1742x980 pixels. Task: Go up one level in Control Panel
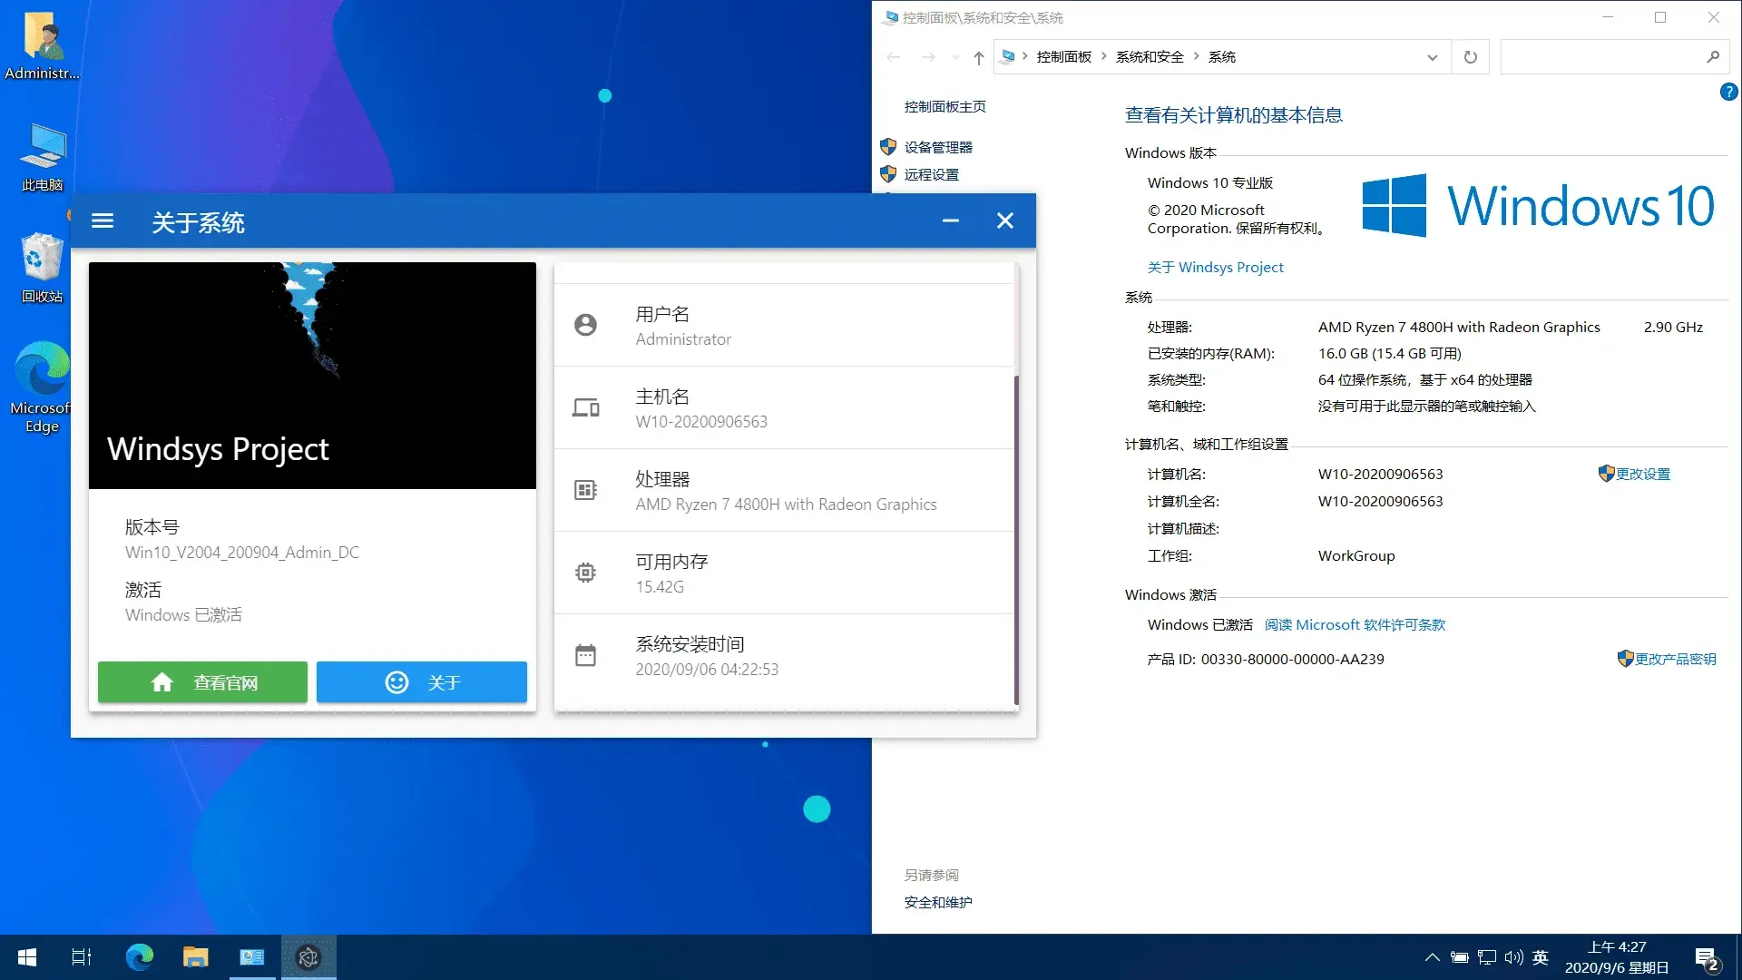(x=978, y=57)
